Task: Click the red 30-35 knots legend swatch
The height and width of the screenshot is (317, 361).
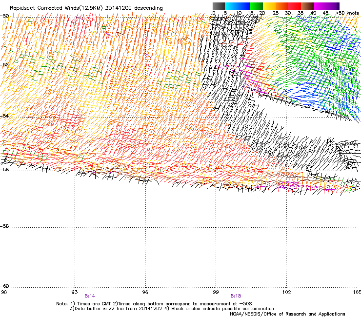Action: click(295, 6)
